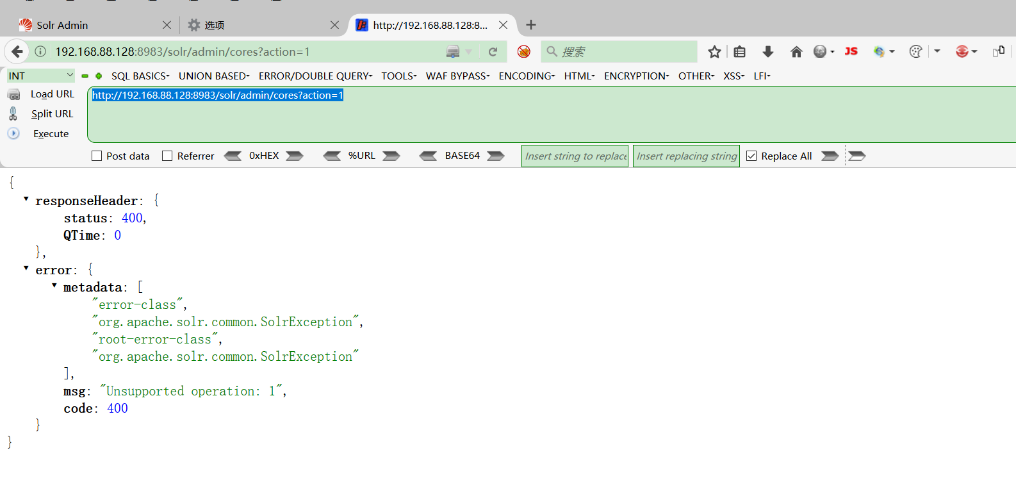
Task: Go back with the browser back arrow
Action: [17, 51]
